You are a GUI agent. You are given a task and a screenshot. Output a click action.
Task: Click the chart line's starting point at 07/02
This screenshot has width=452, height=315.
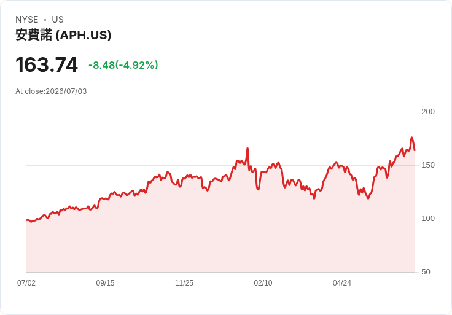[x=27, y=220]
